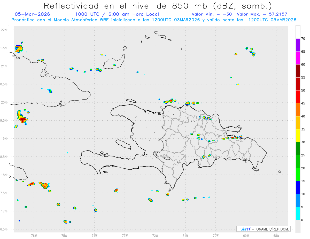Click the colorbar scale label '45'
310x239 pixels.
[x=303, y=103]
